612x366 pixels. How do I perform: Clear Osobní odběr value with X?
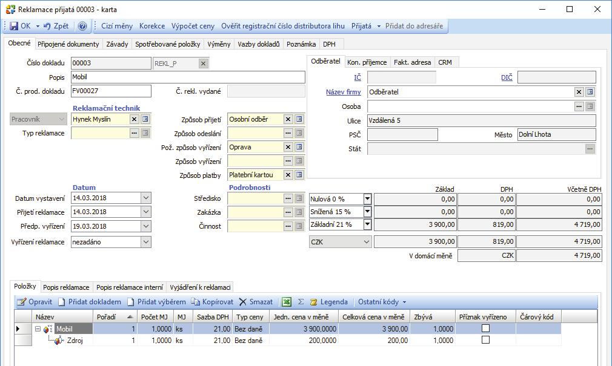(x=288, y=119)
